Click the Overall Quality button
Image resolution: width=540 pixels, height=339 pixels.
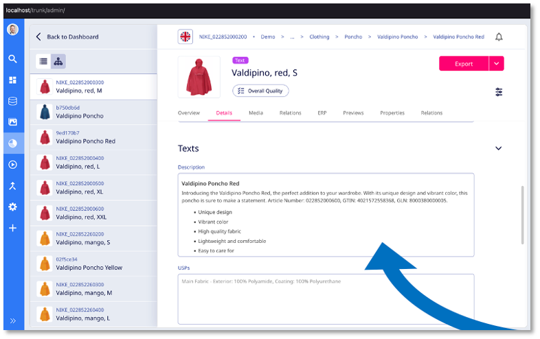[x=260, y=91]
